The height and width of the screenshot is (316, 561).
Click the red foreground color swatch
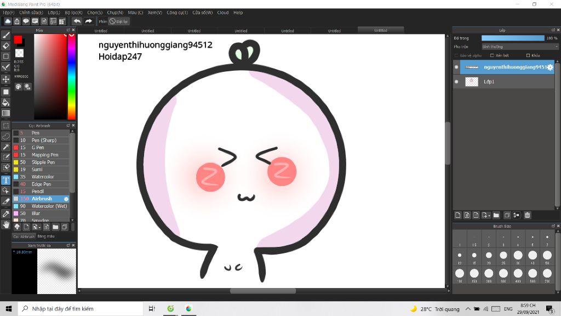coord(18,39)
